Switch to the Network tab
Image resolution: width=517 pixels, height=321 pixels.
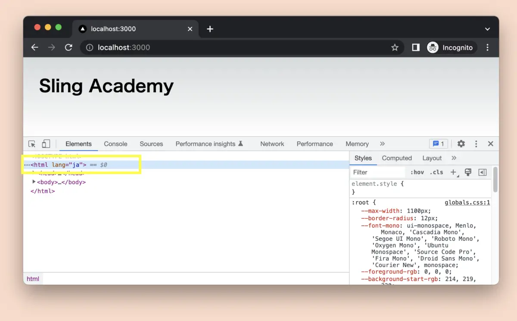click(272, 144)
